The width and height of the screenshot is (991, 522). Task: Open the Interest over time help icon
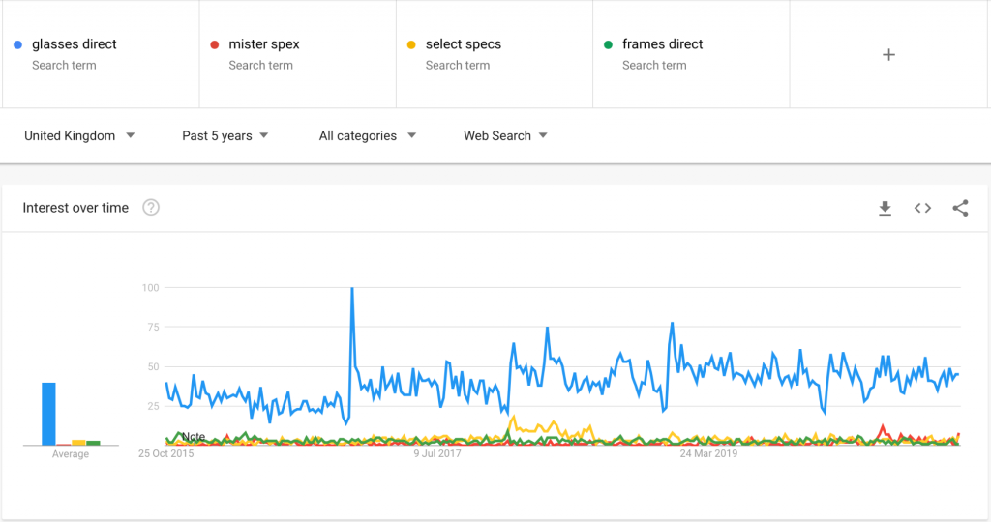[151, 208]
